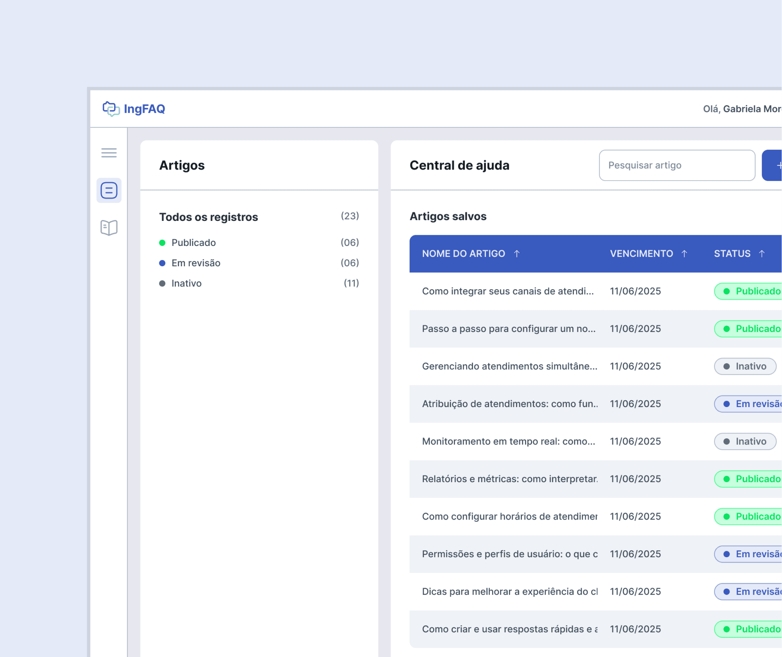782x657 pixels.
Task: Click the IngFAQ logo icon
Action: [111, 109]
